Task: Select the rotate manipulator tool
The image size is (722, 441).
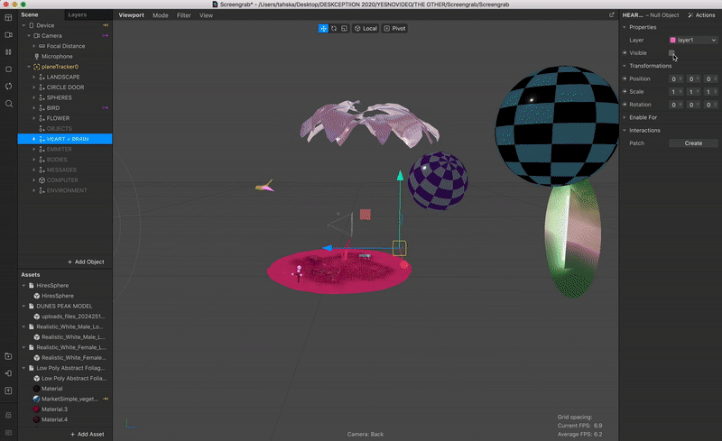Action: 334,29
